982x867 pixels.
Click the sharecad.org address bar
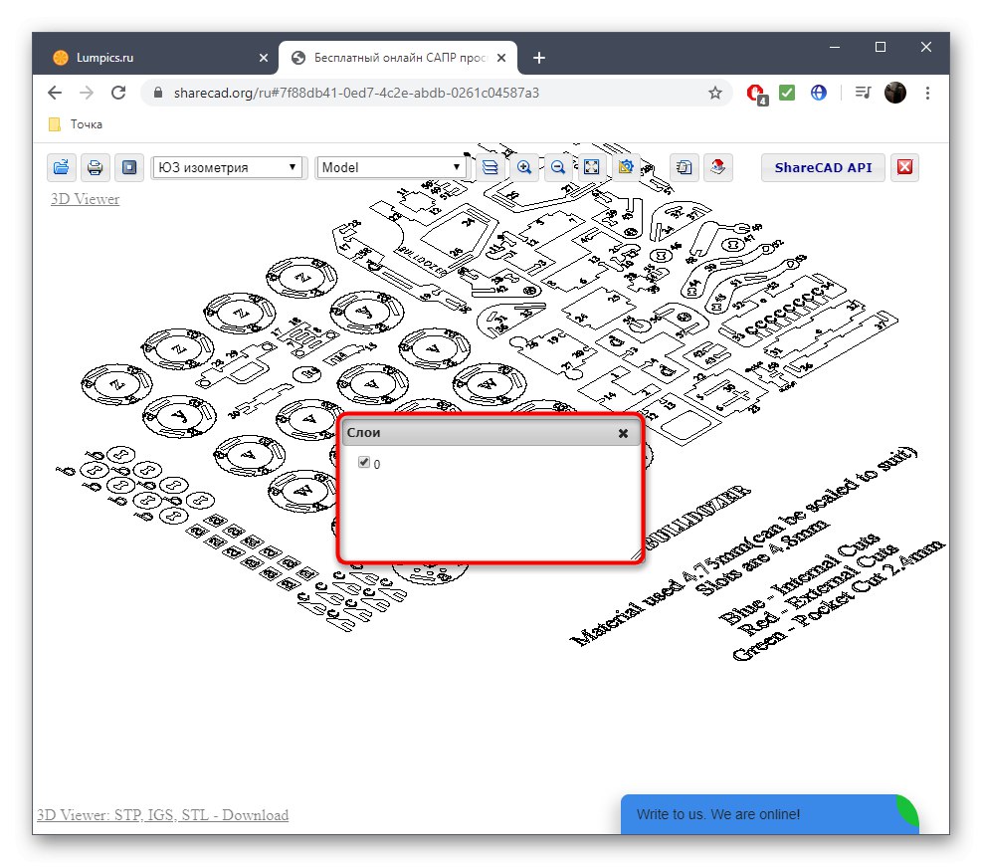[x=437, y=93]
